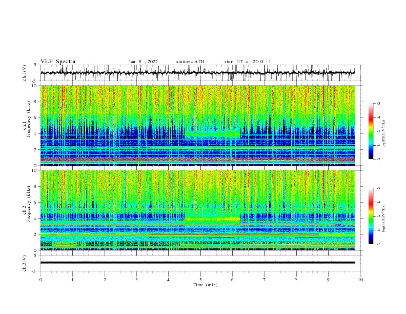
Task: Click the ch.1 spectrogram color scale bar
Action: point(371,131)
